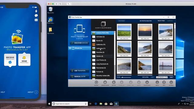Select Portrait (0) album
This screenshot has height=109, width=194.
coord(102,72)
